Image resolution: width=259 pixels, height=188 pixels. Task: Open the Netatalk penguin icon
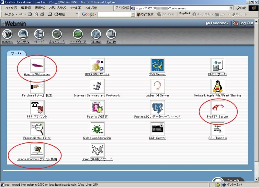click(x=218, y=86)
